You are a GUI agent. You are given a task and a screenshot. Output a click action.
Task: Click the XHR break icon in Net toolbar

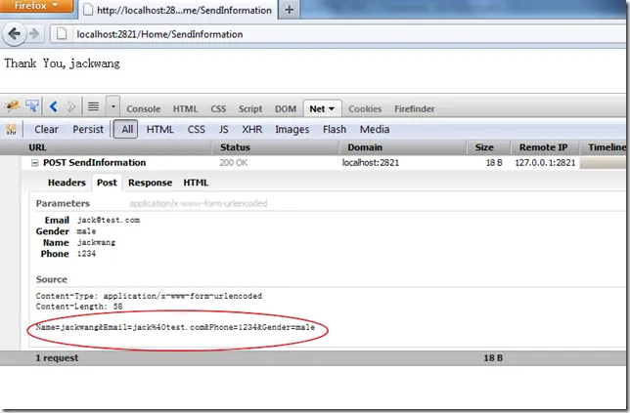click(x=12, y=130)
